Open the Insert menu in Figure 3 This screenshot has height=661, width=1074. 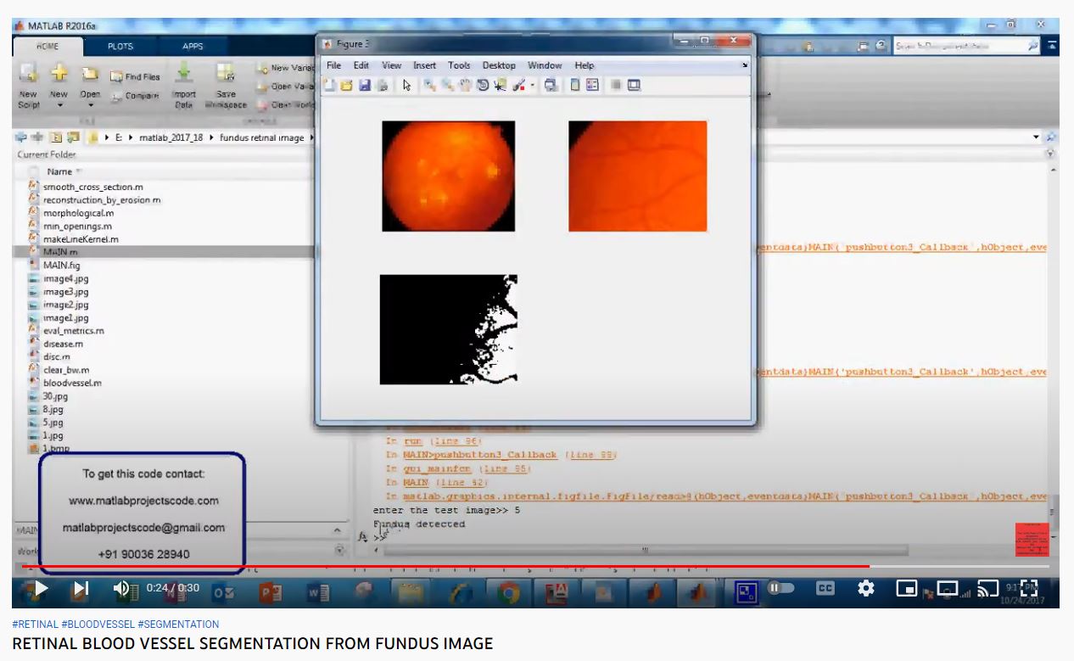click(x=424, y=65)
